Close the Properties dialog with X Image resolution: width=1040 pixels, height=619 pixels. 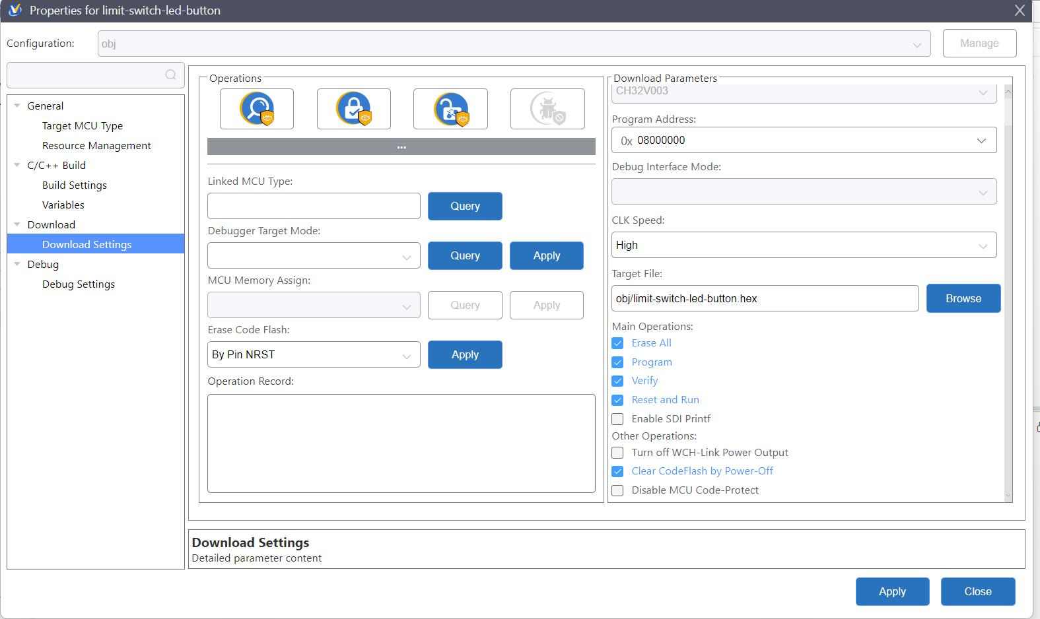pos(1020,11)
